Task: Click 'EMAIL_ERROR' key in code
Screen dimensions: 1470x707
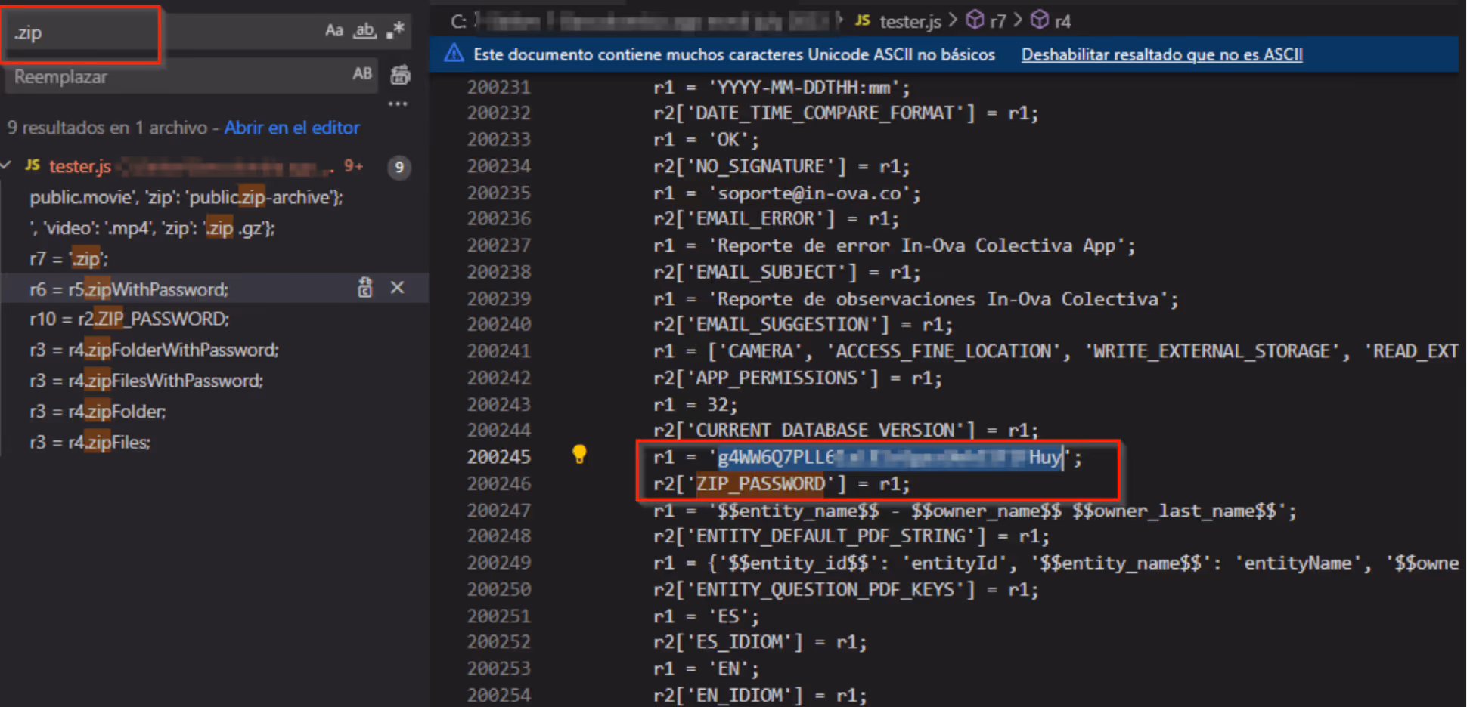Action: (x=755, y=219)
